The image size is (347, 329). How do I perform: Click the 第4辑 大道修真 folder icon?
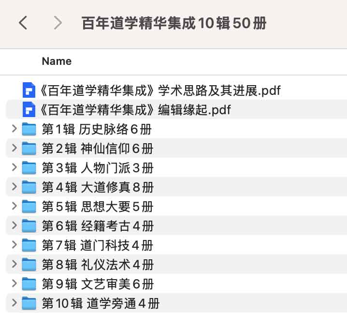(29, 187)
